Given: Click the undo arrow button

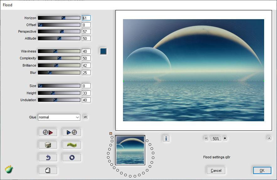Looking at the screenshot, I should click(x=48, y=158).
